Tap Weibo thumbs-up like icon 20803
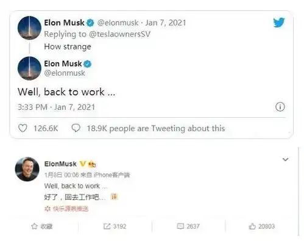 pyautogui.click(x=252, y=226)
